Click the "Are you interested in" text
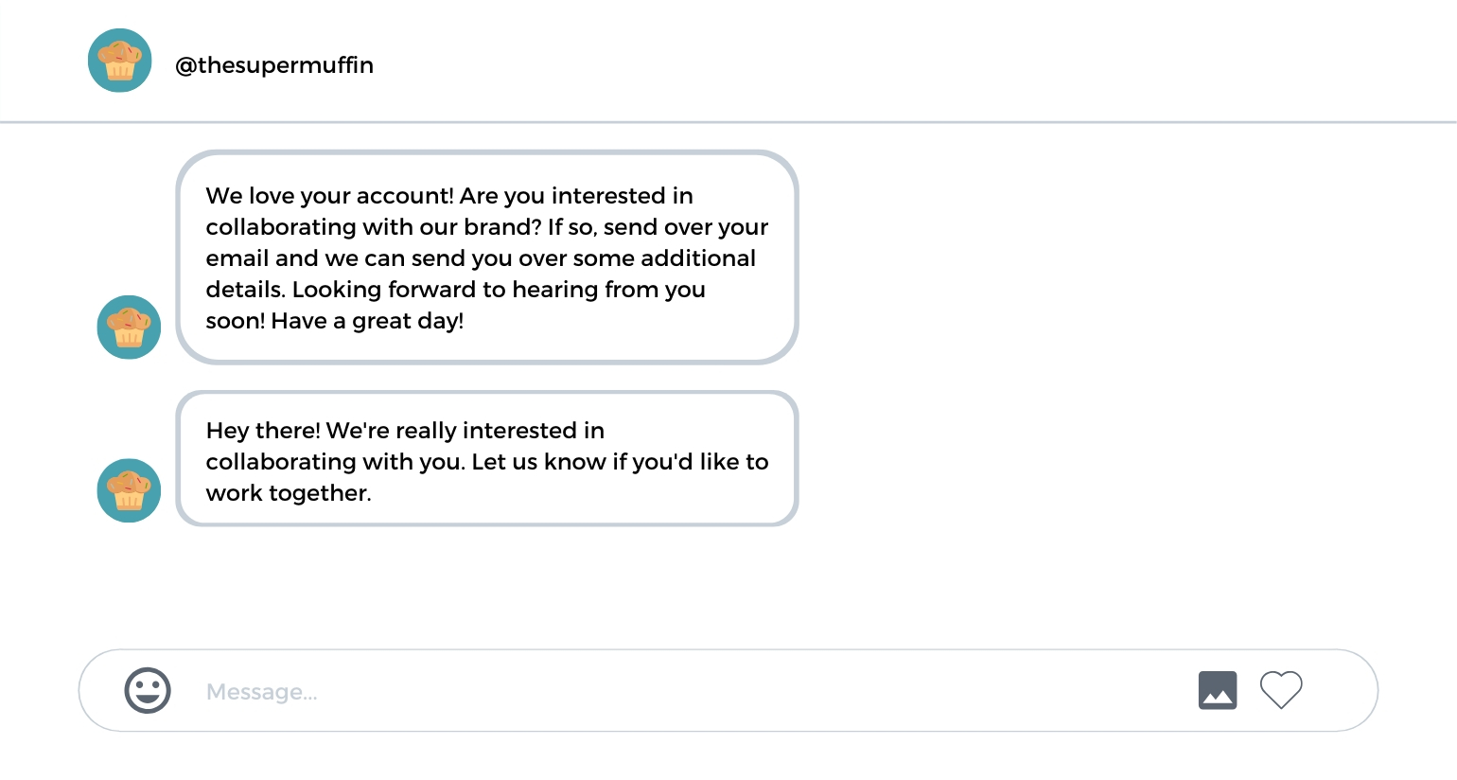 pos(576,196)
